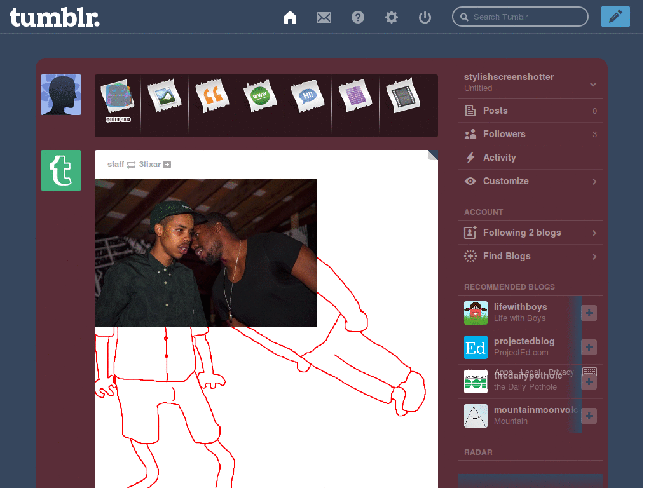
Task: Open Customize in the sidebar
Action: 530,181
